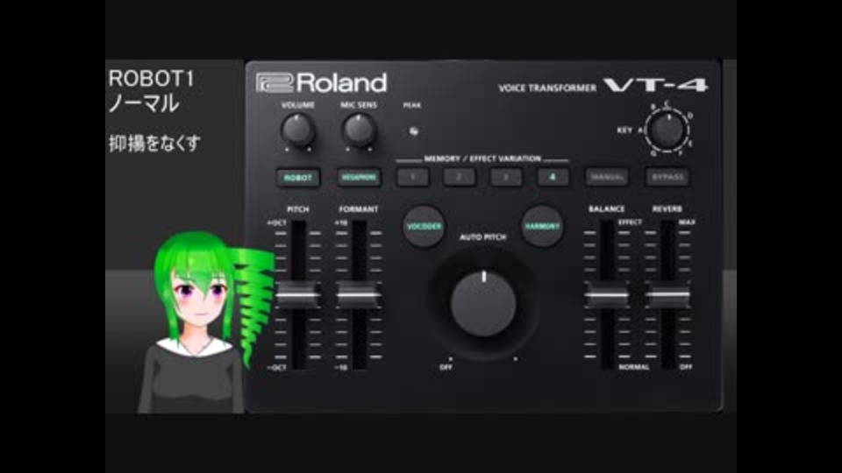Select memory slot 4 button
The image size is (842, 473).
click(553, 177)
